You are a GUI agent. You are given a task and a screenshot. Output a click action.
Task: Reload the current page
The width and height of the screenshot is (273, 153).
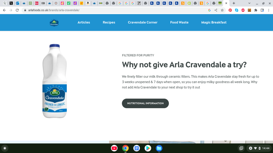pos(17,10)
